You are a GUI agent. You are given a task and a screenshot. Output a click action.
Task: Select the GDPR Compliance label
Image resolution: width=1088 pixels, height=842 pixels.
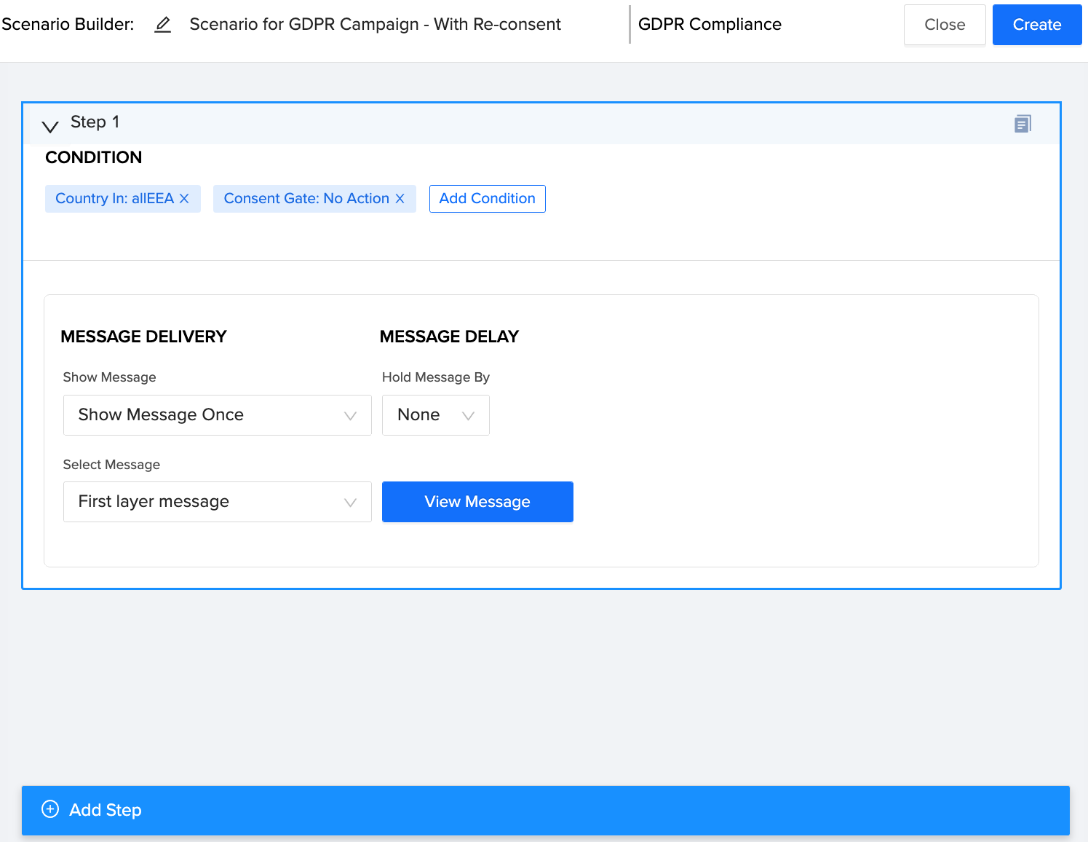pos(710,24)
